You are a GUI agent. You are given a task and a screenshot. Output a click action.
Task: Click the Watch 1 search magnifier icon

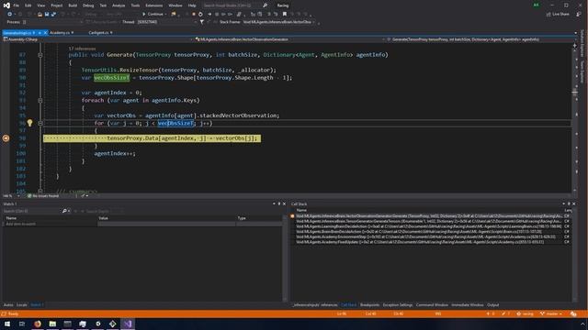point(64,211)
